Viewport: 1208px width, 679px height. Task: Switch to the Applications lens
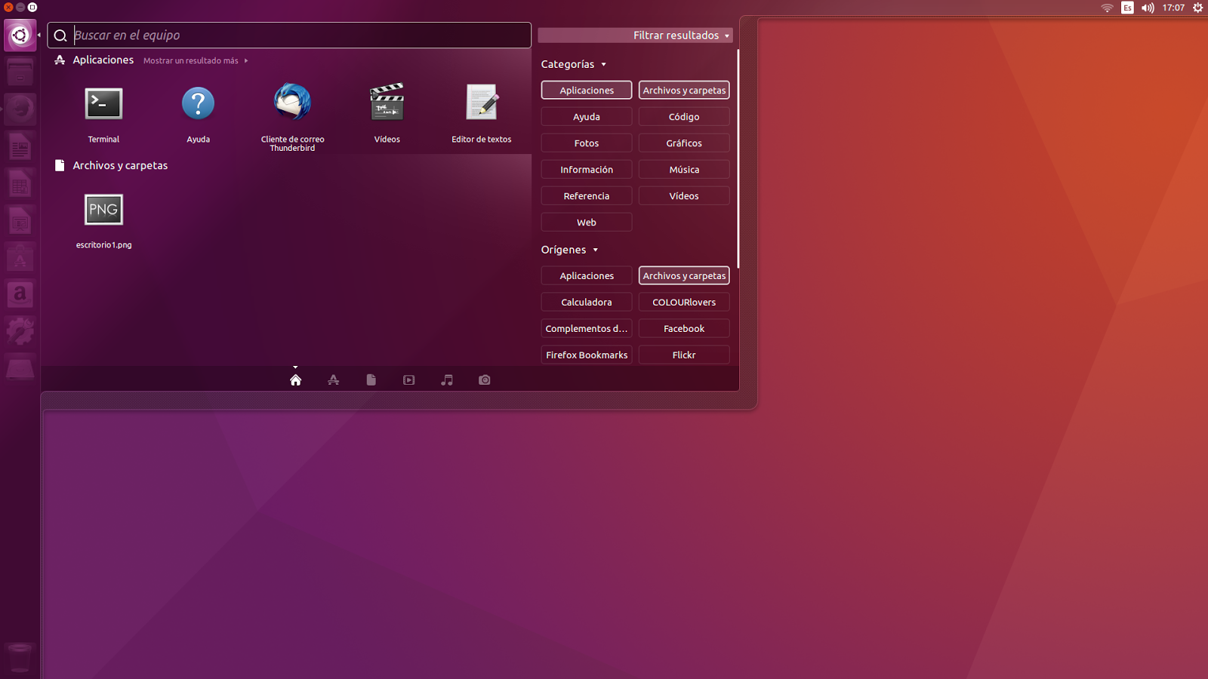click(333, 379)
